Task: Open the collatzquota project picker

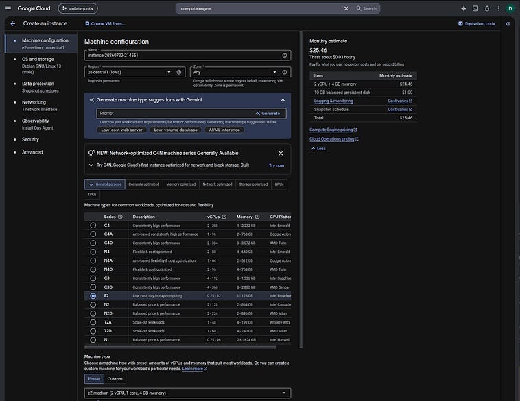Action: pos(78,9)
